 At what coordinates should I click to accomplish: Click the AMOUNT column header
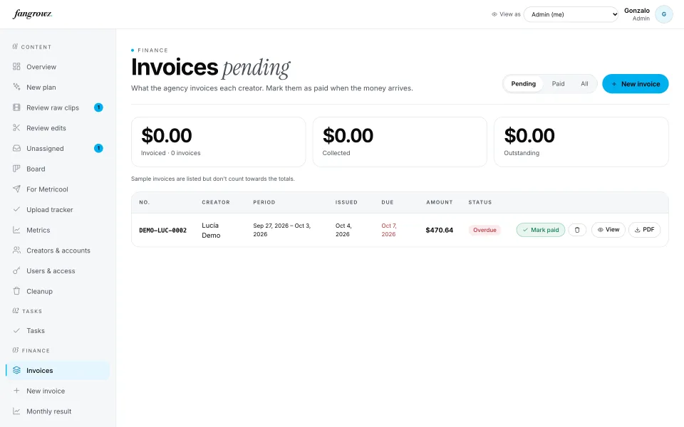pyautogui.click(x=440, y=202)
